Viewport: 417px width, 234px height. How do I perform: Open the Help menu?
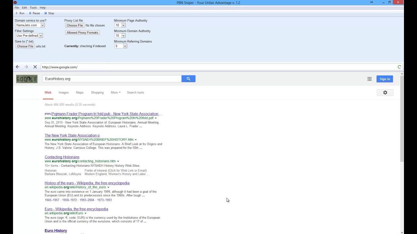[43, 7]
